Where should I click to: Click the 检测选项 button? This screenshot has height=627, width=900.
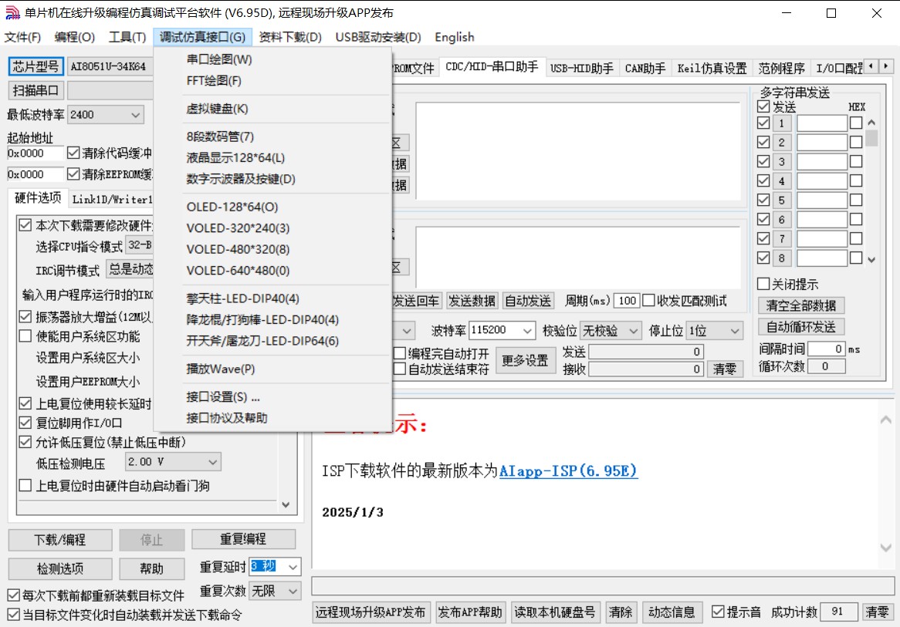59,568
